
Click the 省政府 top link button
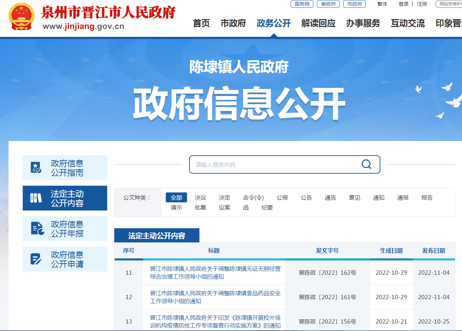pyautogui.click(x=328, y=4)
